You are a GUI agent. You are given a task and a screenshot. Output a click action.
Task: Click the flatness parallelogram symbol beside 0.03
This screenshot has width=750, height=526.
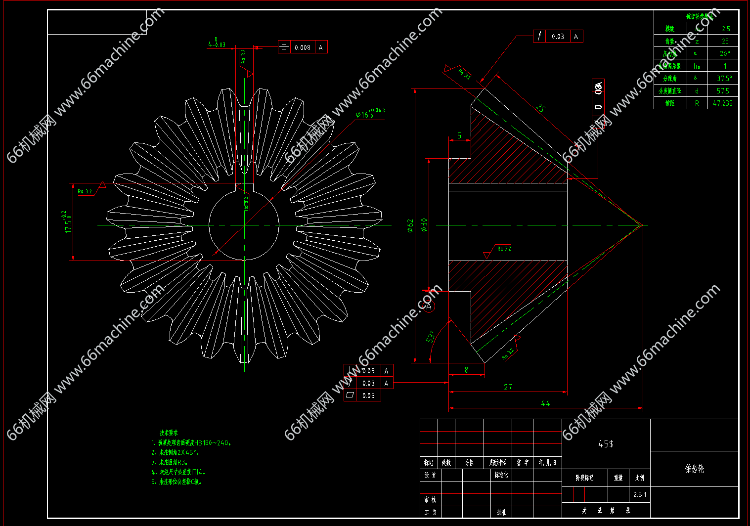(x=350, y=395)
